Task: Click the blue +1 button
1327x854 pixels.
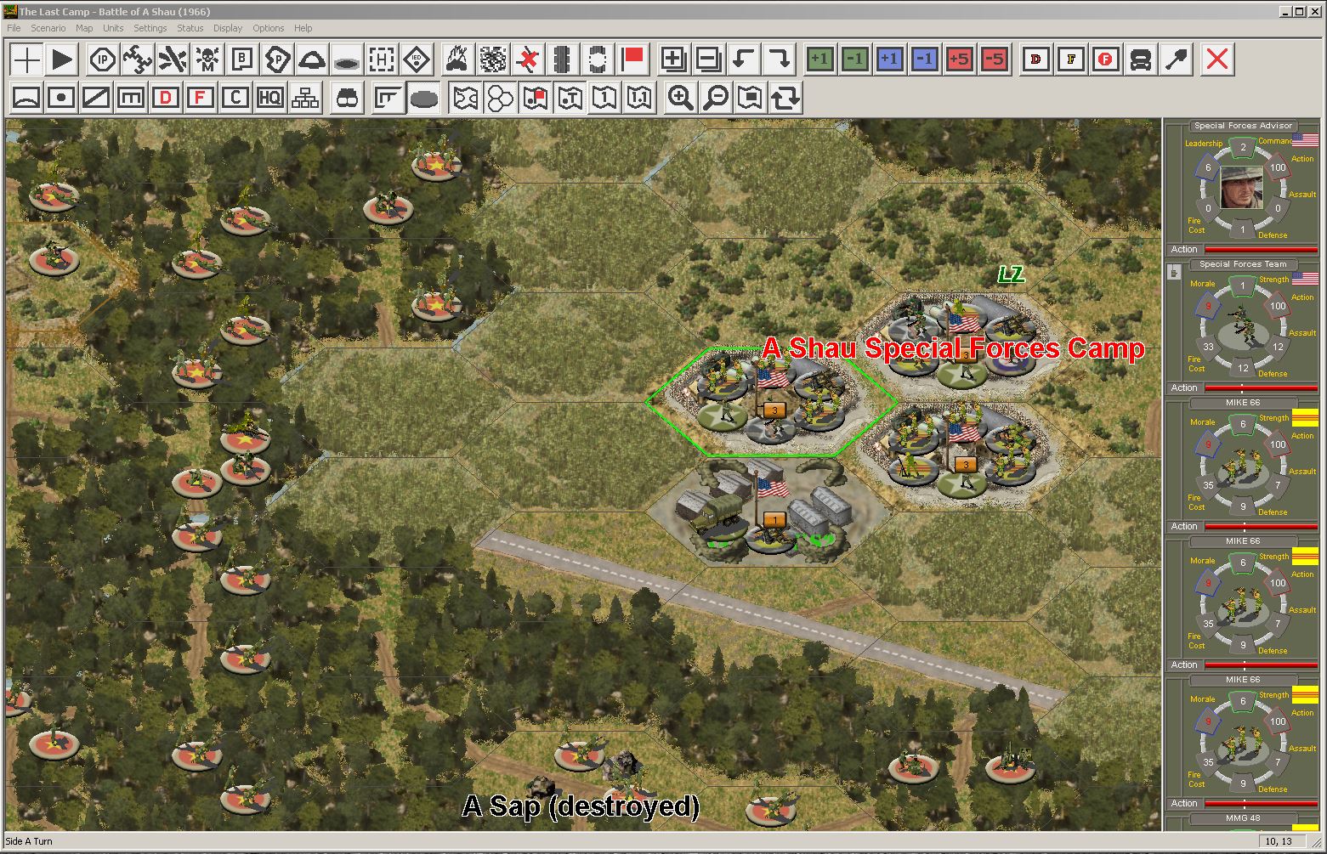Action: click(x=890, y=59)
